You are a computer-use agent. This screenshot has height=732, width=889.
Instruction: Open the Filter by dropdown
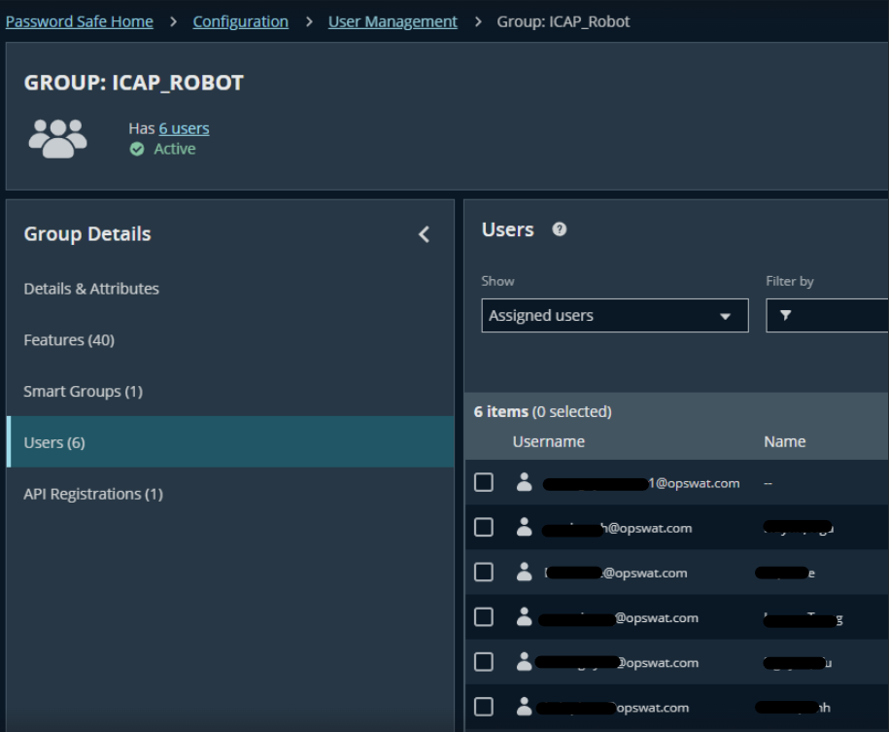[x=831, y=316]
